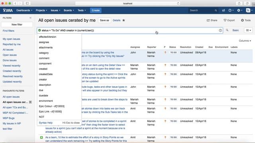Select Done issues filter

coord(10,60)
